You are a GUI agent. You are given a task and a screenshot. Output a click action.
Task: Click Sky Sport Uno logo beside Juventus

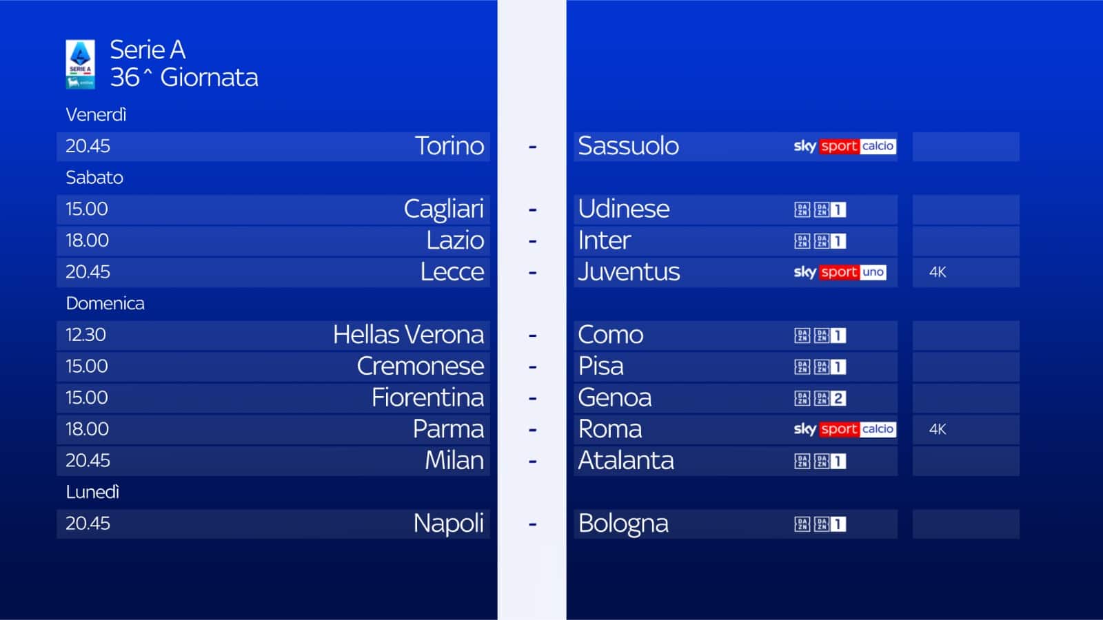point(840,272)
